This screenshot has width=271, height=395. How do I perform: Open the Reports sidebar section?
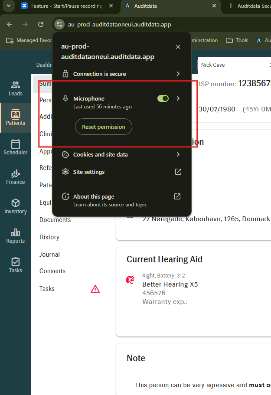tap(15, 236)
